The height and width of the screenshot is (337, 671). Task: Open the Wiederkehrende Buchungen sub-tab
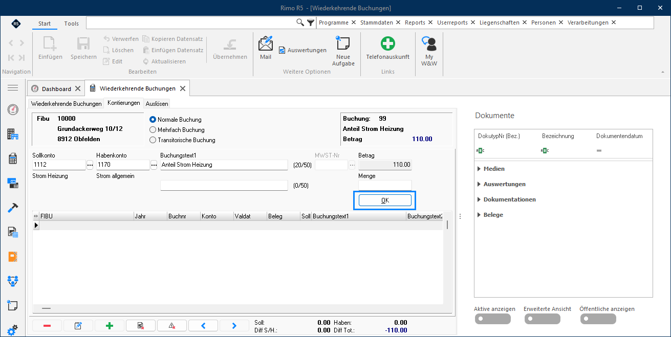pos(67,103)
